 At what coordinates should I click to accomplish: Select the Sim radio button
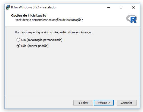(18, 40)
